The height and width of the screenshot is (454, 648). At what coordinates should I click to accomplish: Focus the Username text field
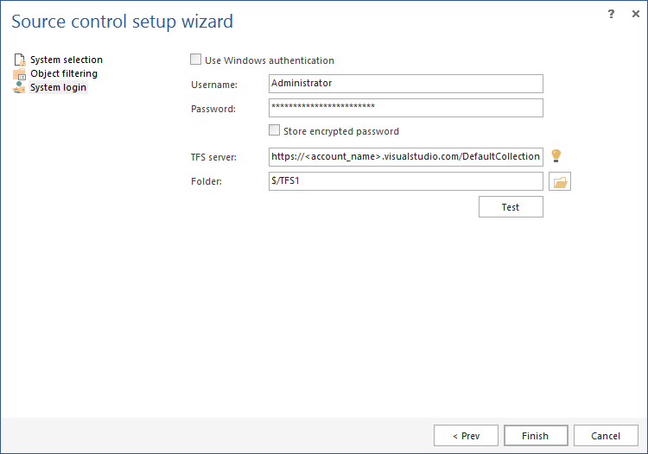coord(406,84)
